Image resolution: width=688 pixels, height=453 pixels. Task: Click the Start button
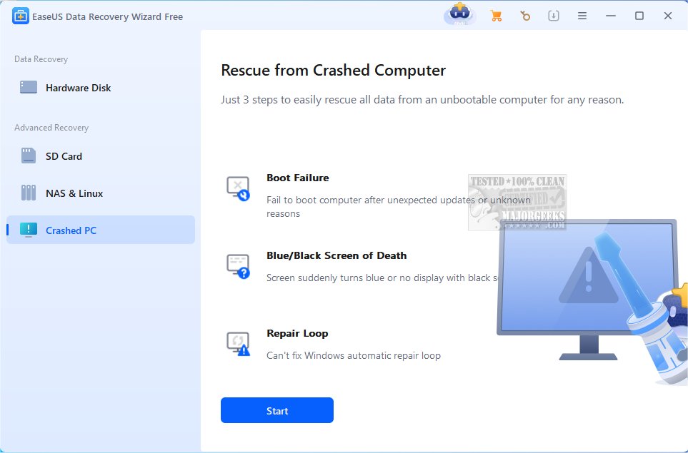coord(277,410)
